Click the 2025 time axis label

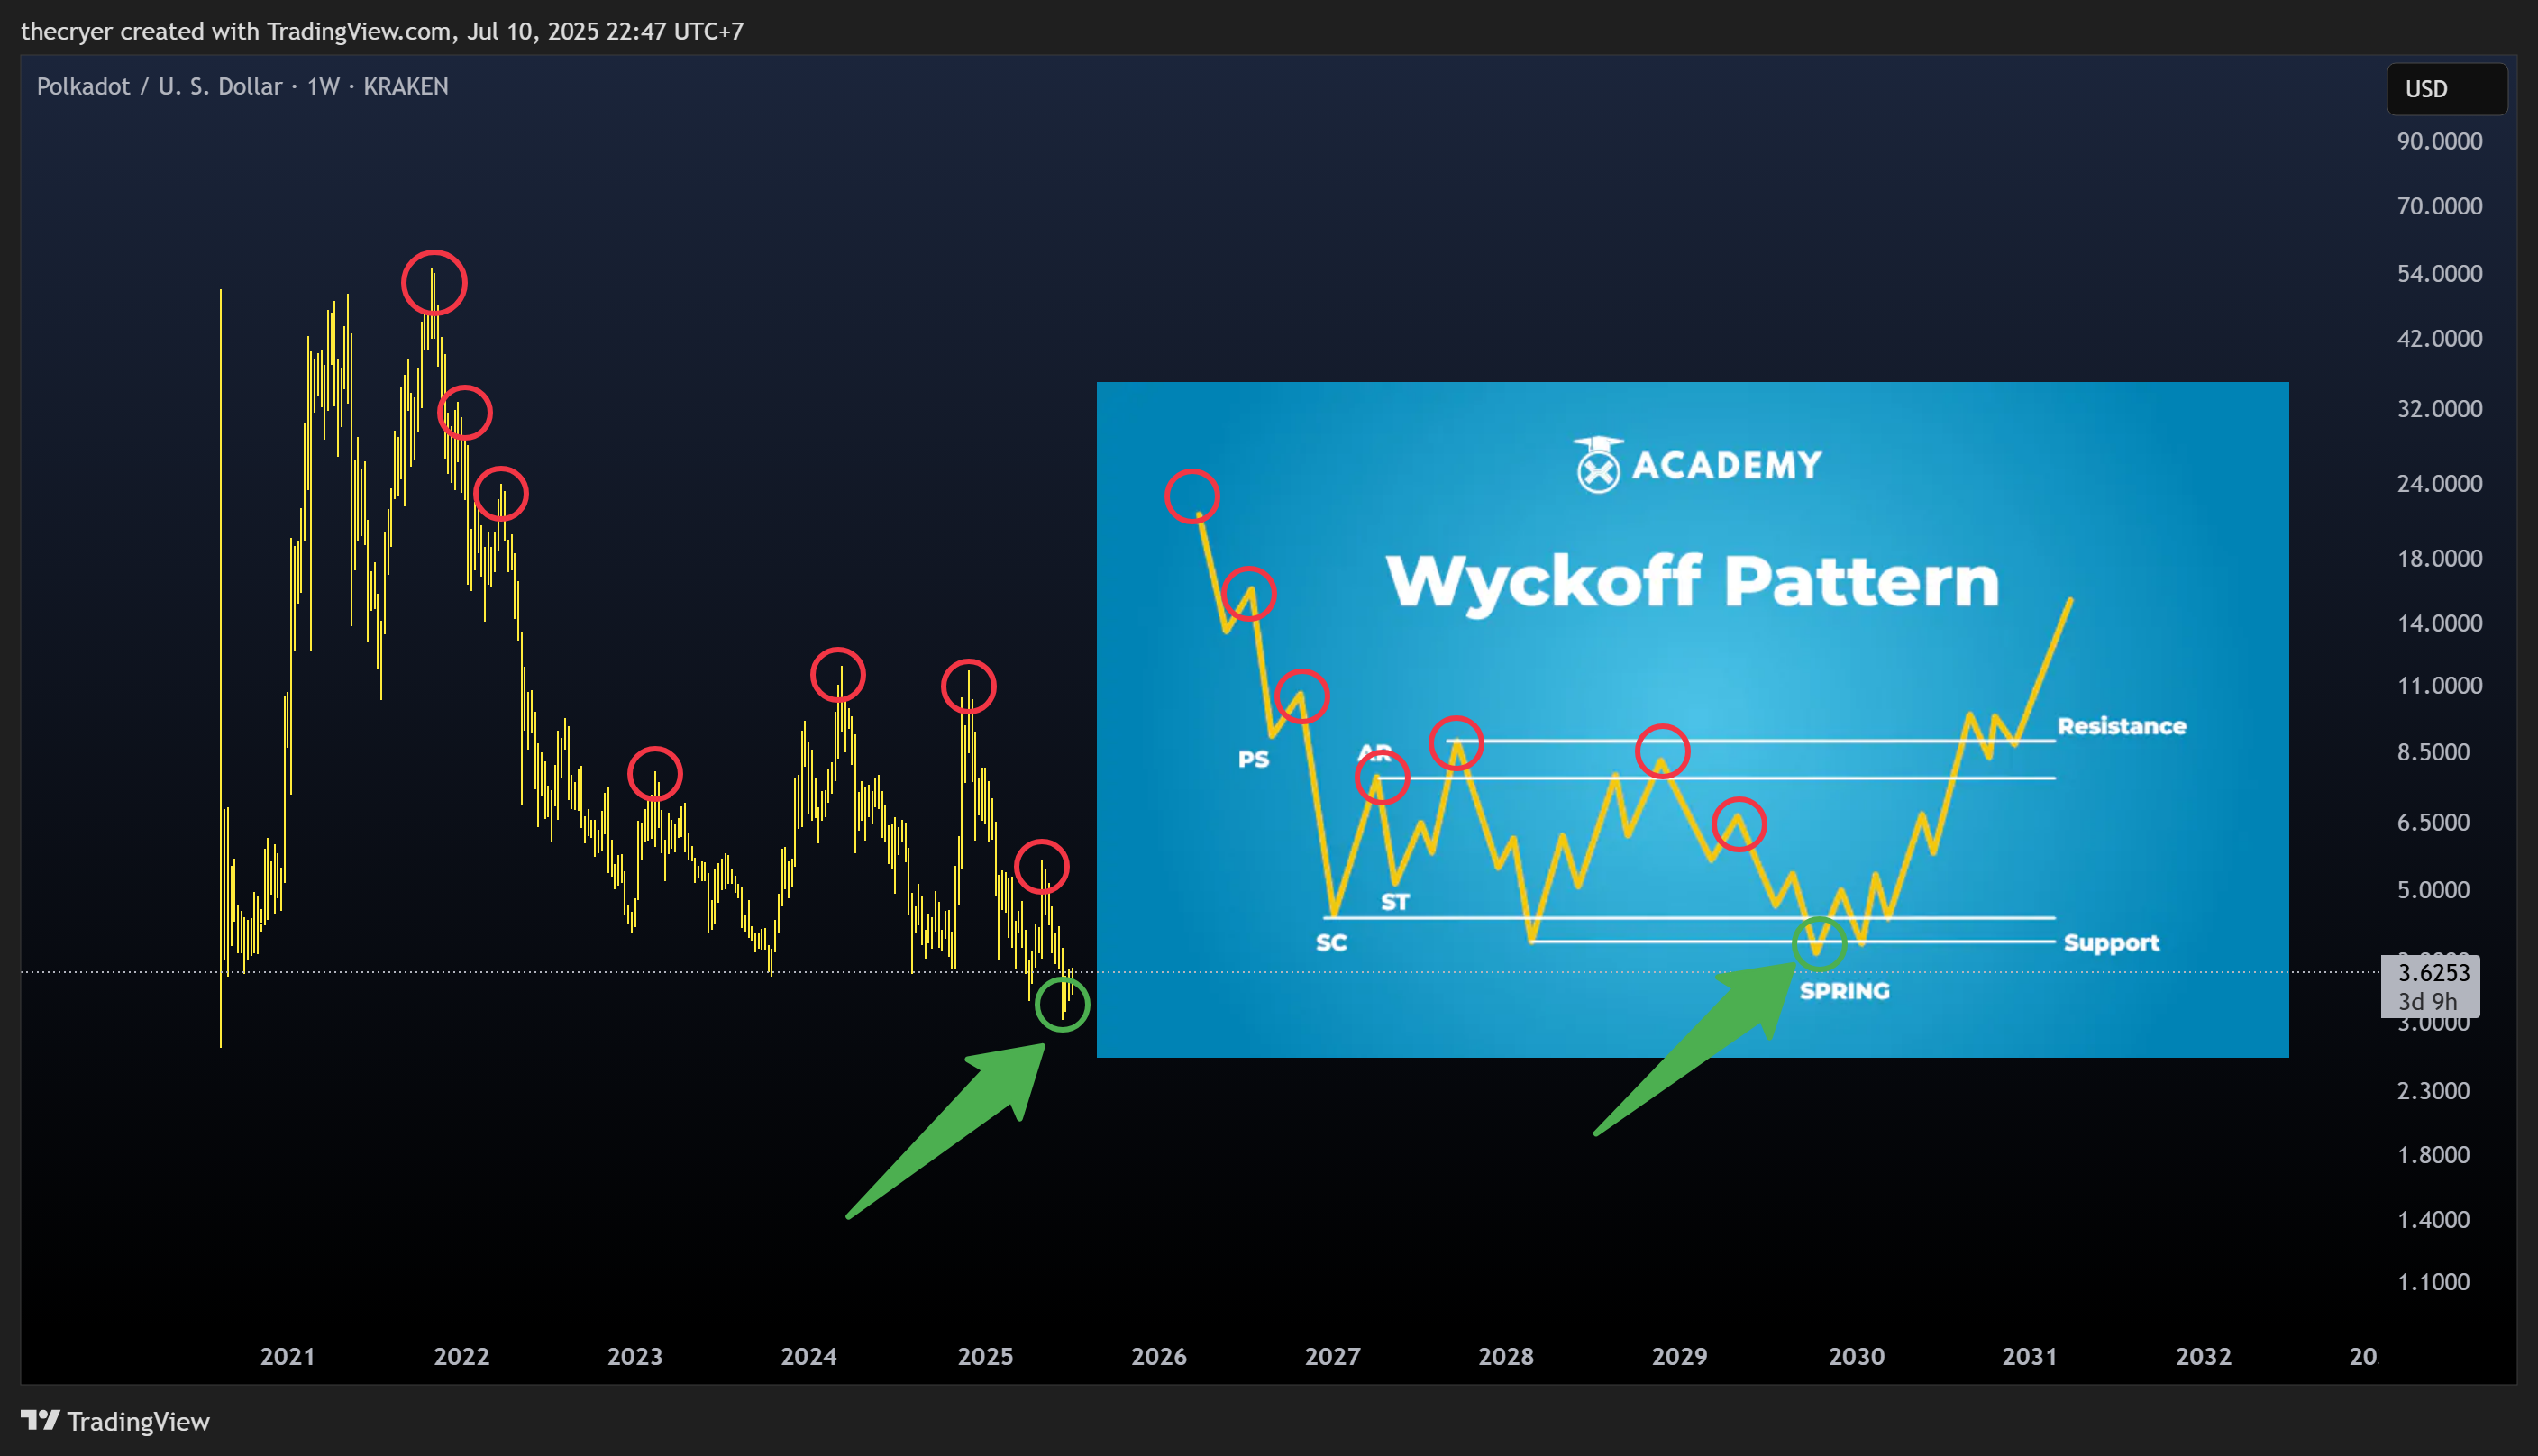[x=985, y=1356]
